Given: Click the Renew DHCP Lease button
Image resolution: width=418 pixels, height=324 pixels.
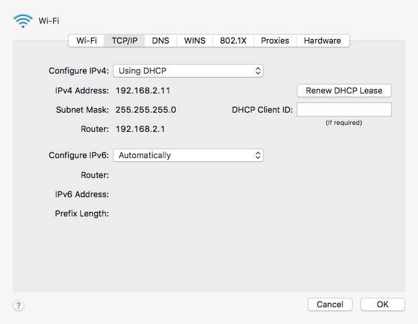Looking at the screenshot, I should pos(344,91).
